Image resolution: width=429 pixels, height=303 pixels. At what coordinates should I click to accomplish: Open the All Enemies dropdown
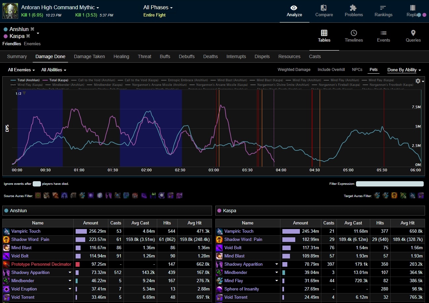tap(21, 70)
